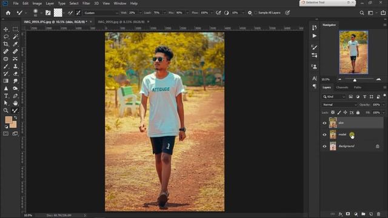
Task: Hide the Background layer
Action: [x=324, y=147]
